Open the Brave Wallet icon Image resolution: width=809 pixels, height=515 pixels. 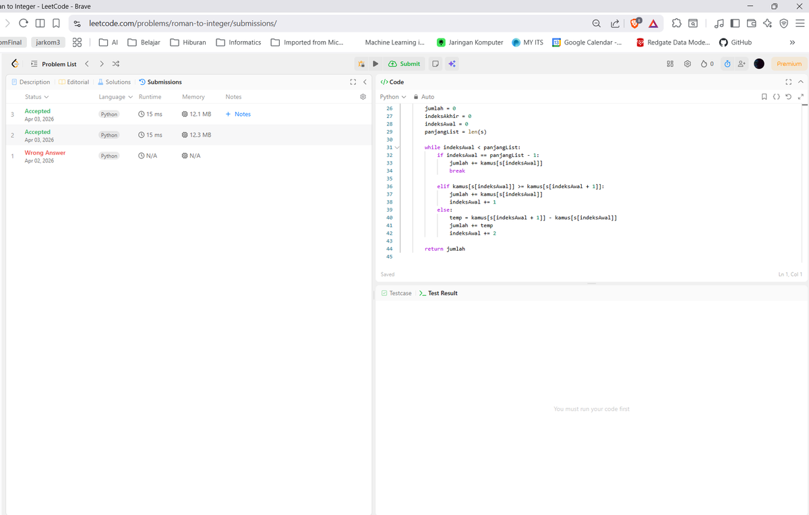(x=751, y=24)
